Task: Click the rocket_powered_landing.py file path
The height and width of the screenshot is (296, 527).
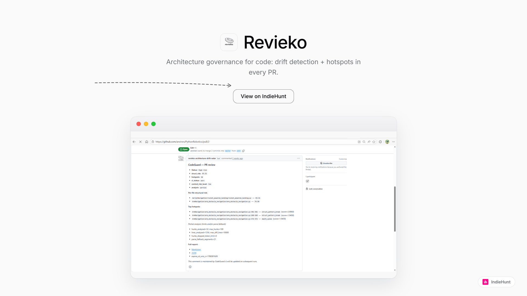Action: (222, 198)
